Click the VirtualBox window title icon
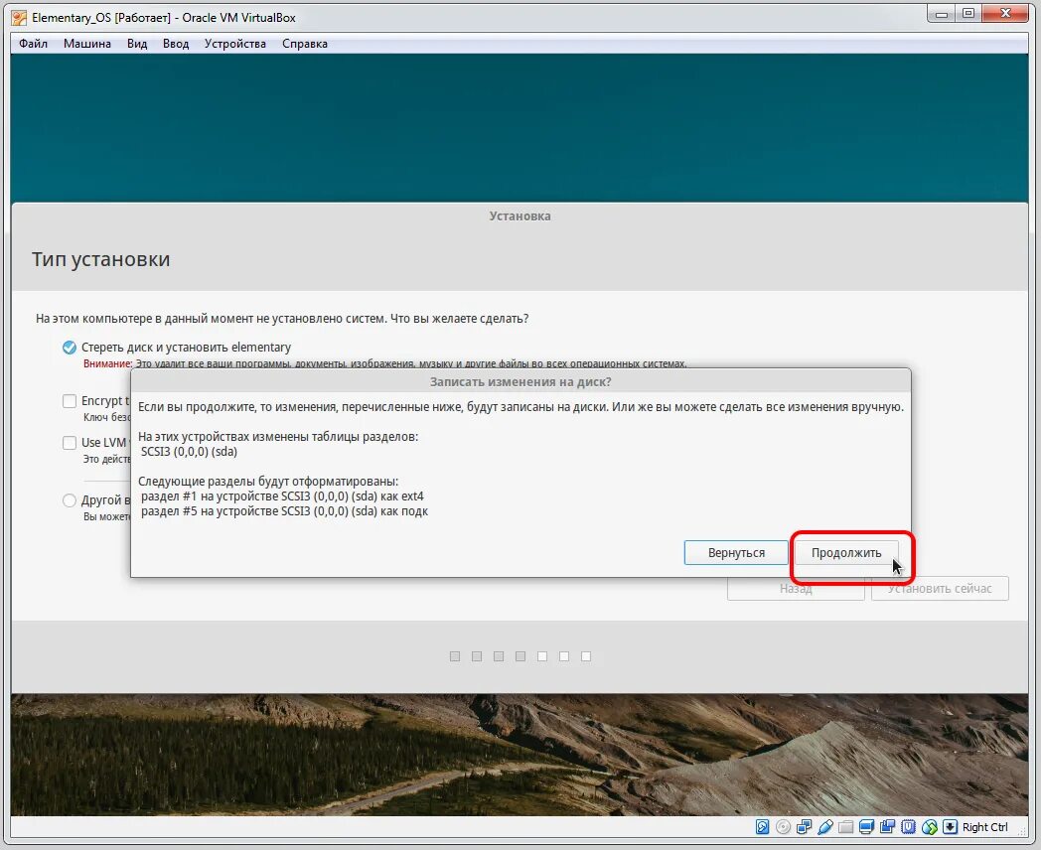 pos(19,18)
